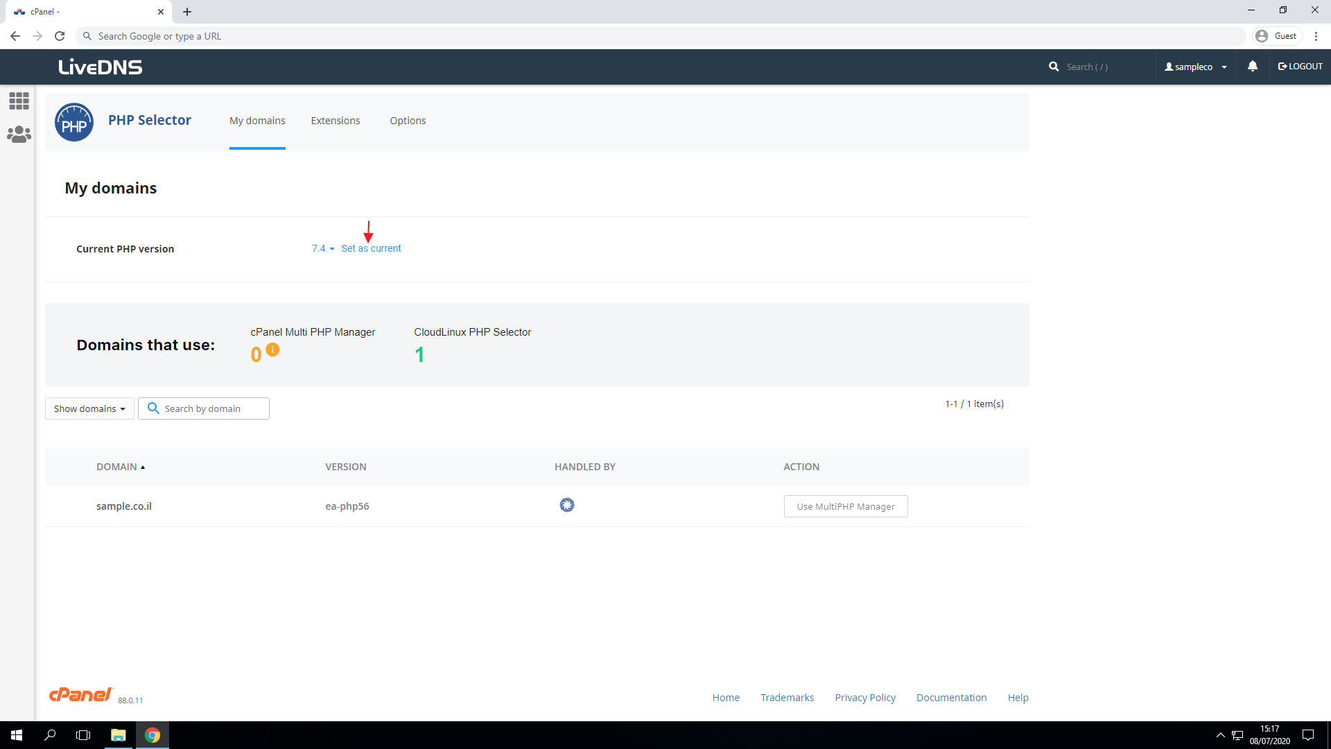
Task: Click the CloudLinux PHP Selector count 1
Action: click(419, 355)
